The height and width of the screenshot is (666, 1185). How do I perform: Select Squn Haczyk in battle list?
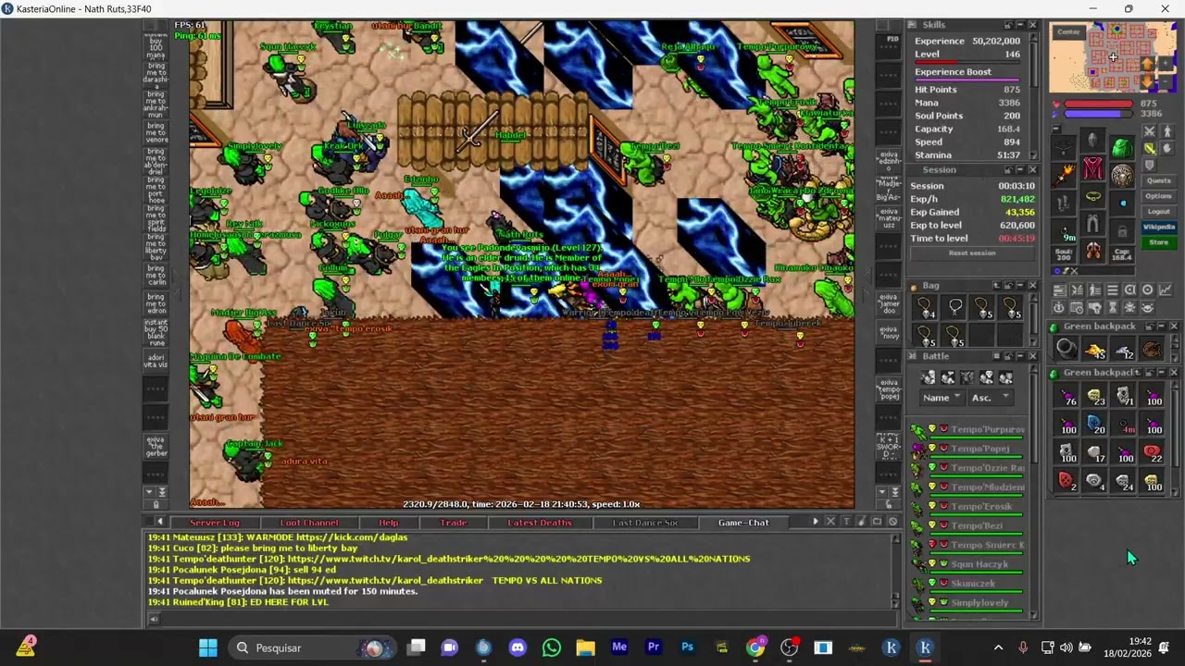point(968,566)
